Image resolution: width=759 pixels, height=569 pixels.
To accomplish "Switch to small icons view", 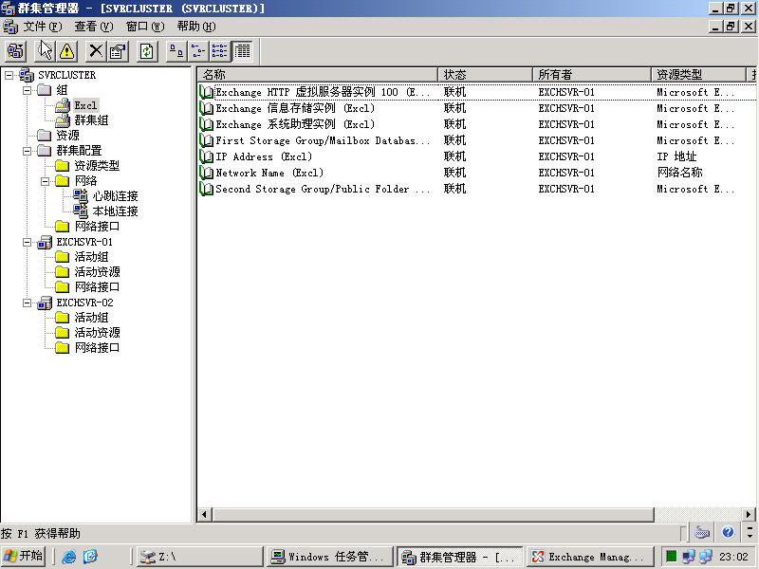I will tap(198, 51).
